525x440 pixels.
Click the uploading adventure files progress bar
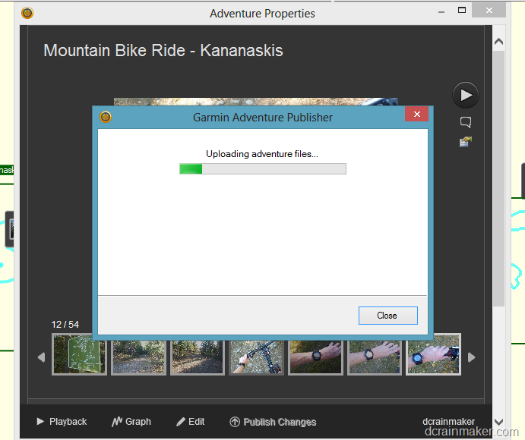click(263, 169)
